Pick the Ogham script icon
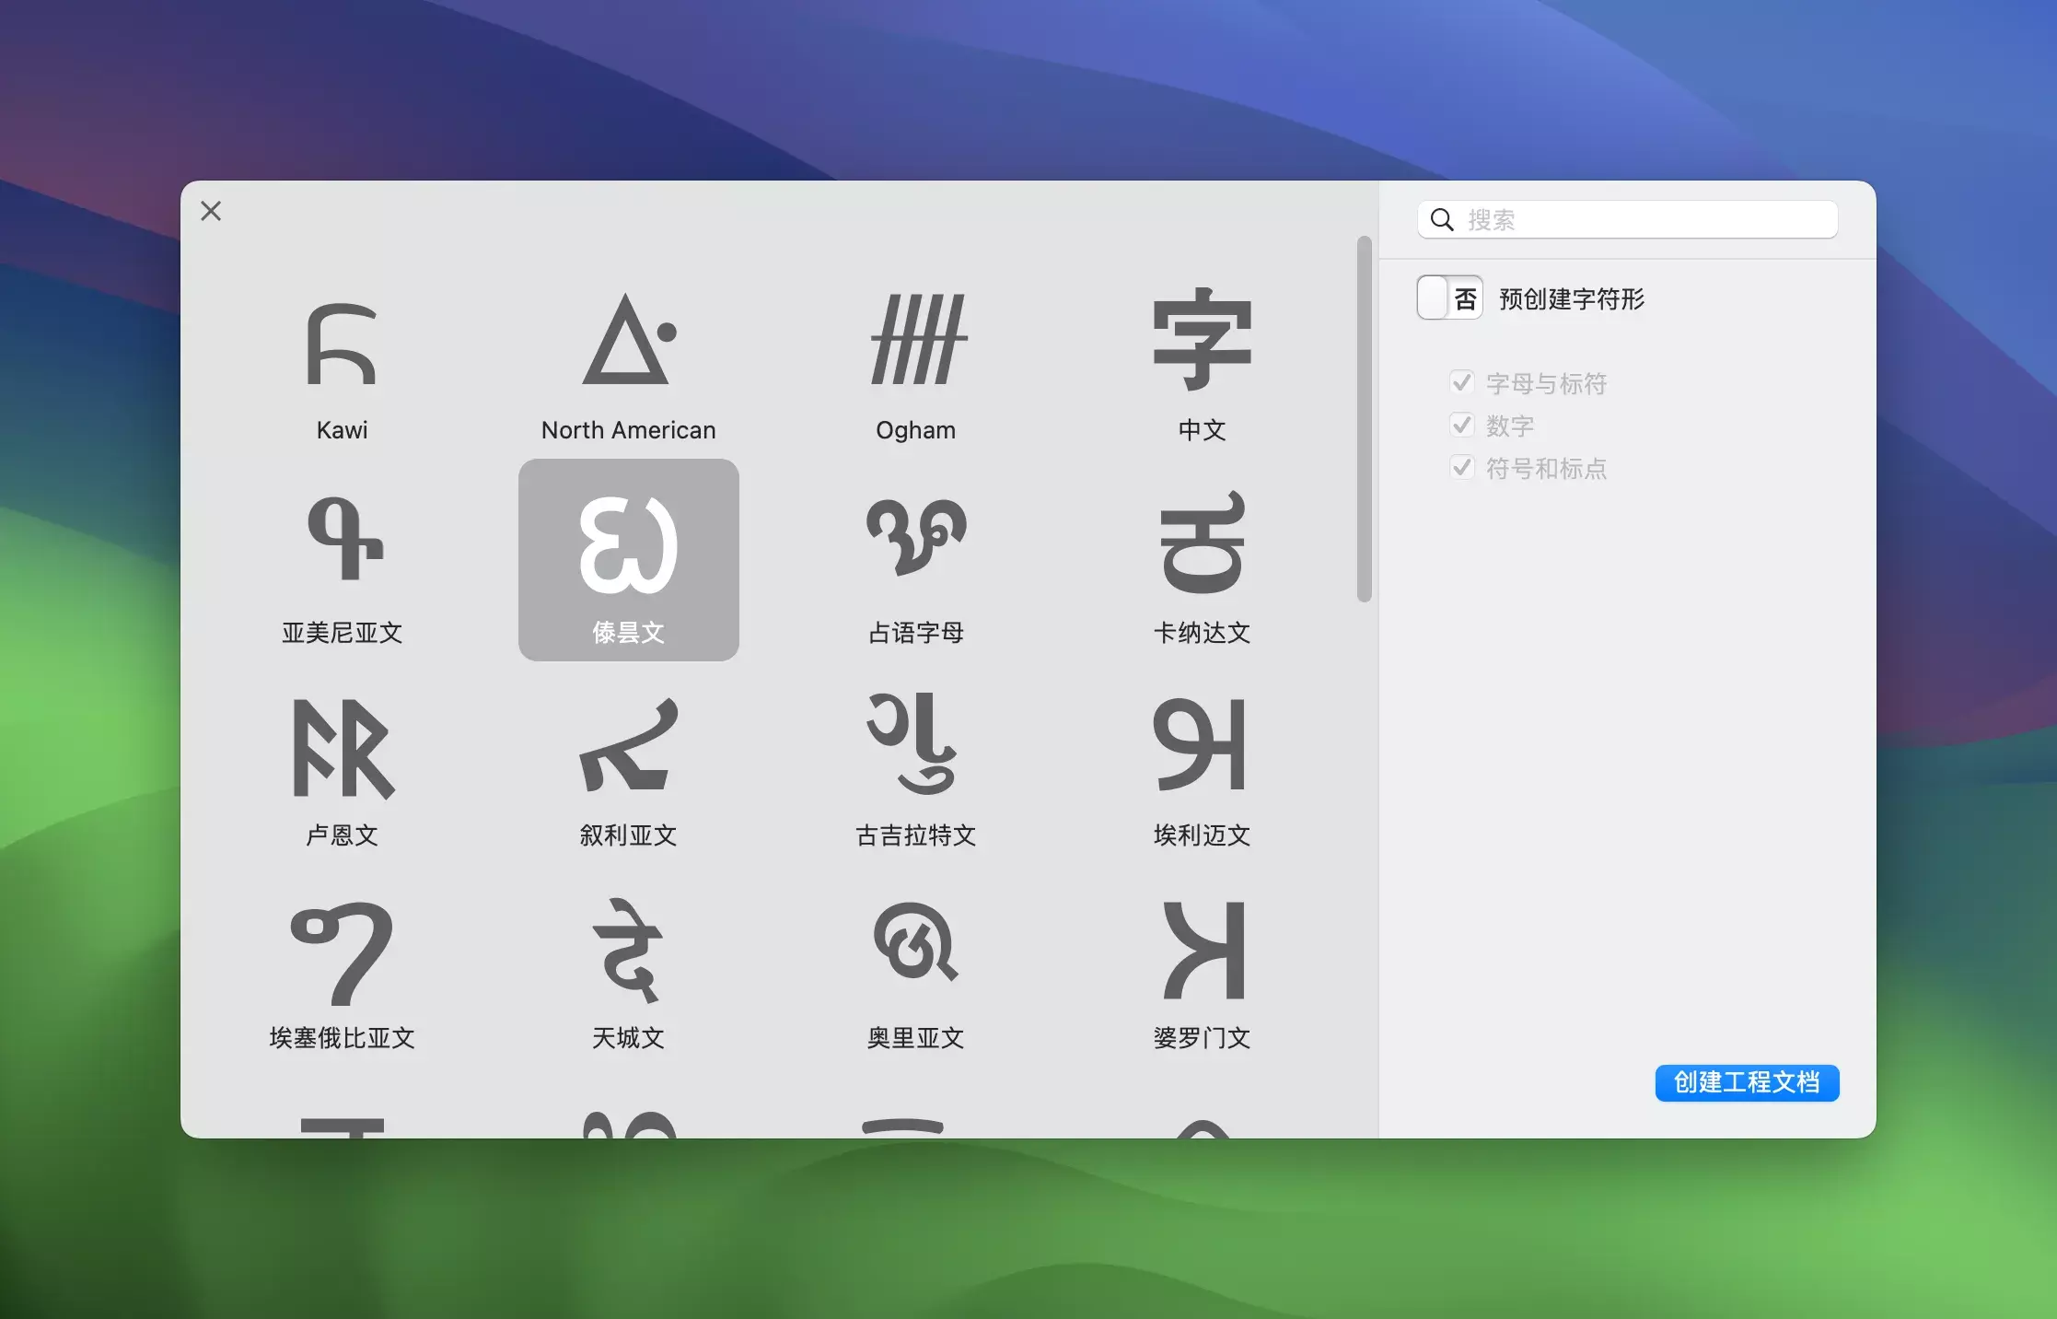Viewport: 2057px width, 1319px height. (x=915, y=341)
